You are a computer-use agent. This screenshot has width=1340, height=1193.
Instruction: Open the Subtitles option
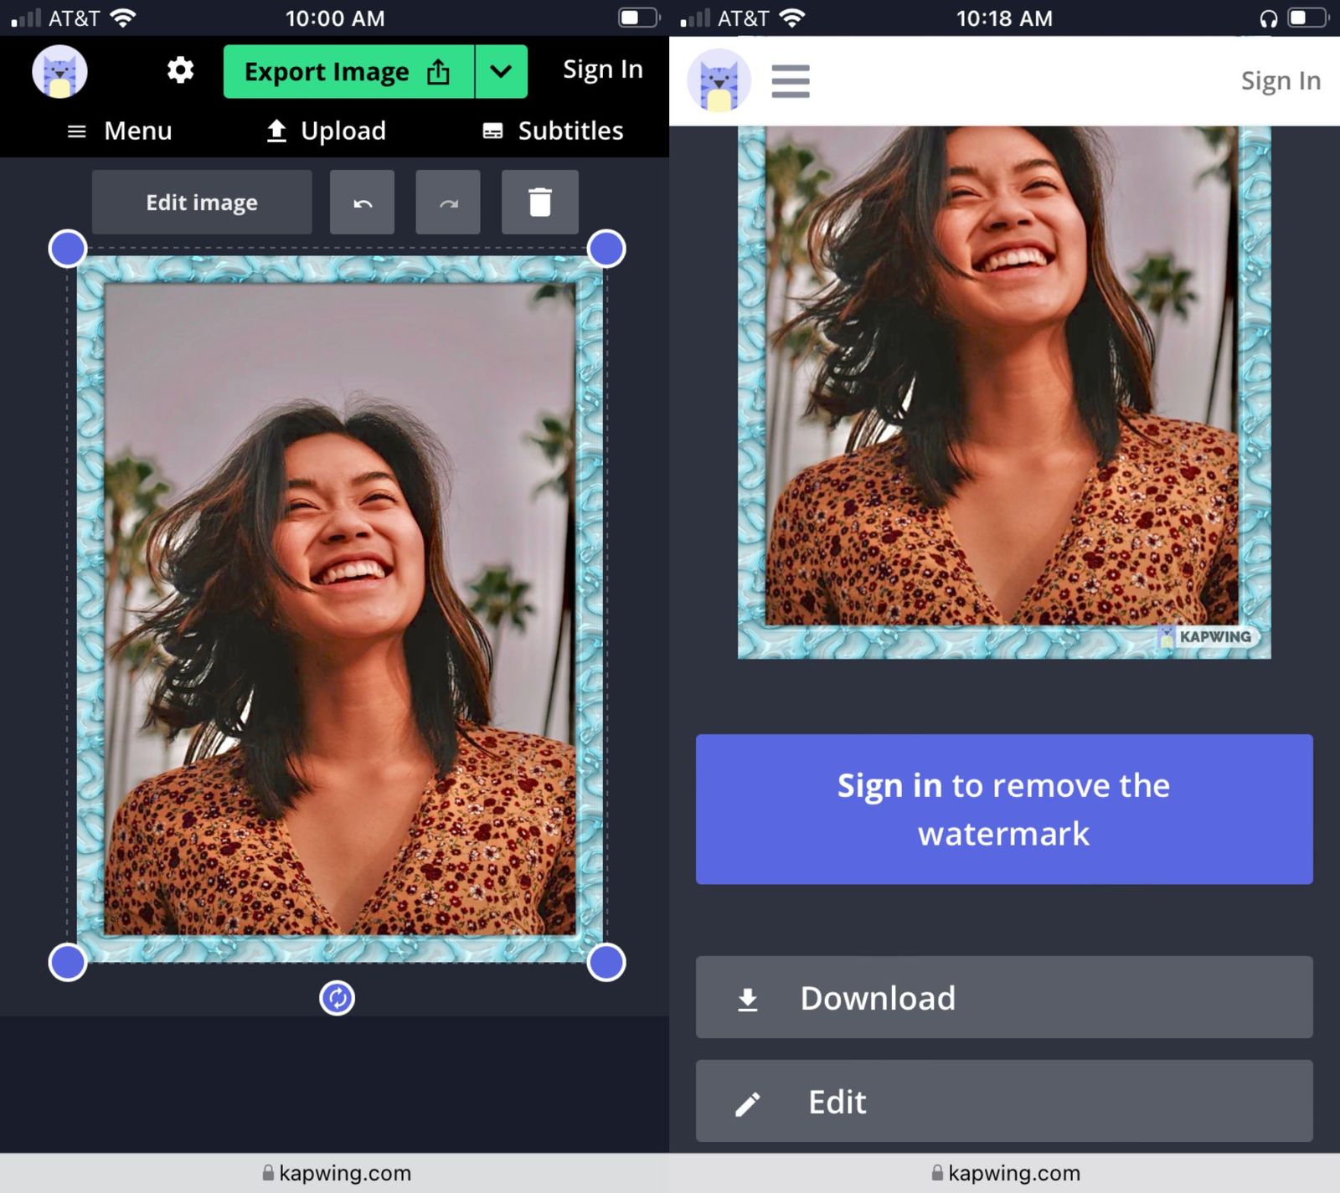pos(553,131)
